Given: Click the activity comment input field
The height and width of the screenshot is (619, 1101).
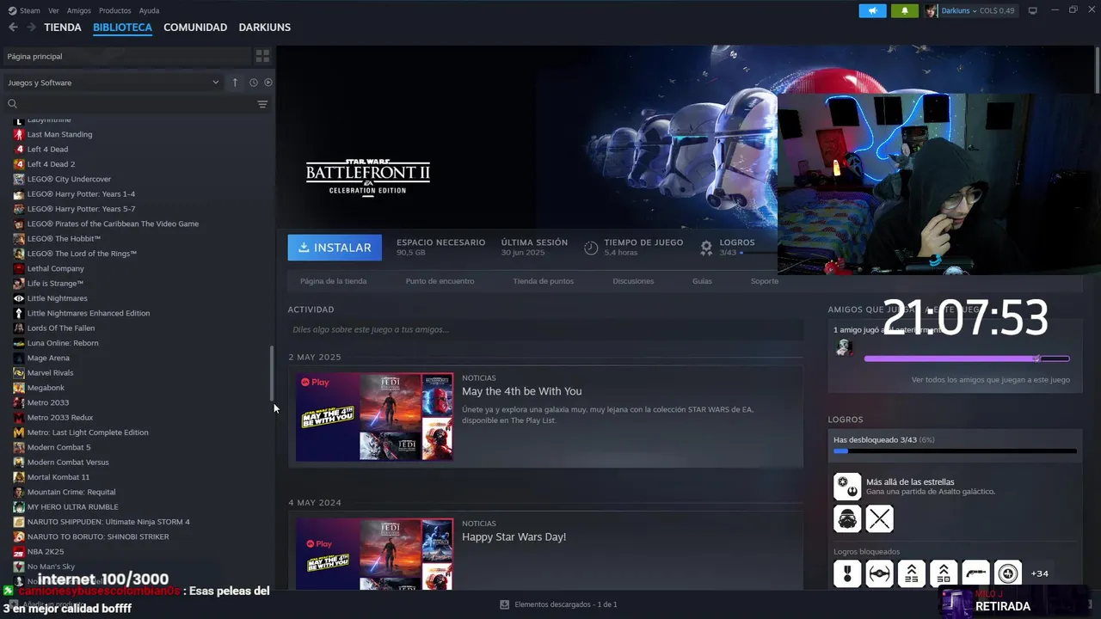Looking at the screenshot, I should (x=545, y=329).
